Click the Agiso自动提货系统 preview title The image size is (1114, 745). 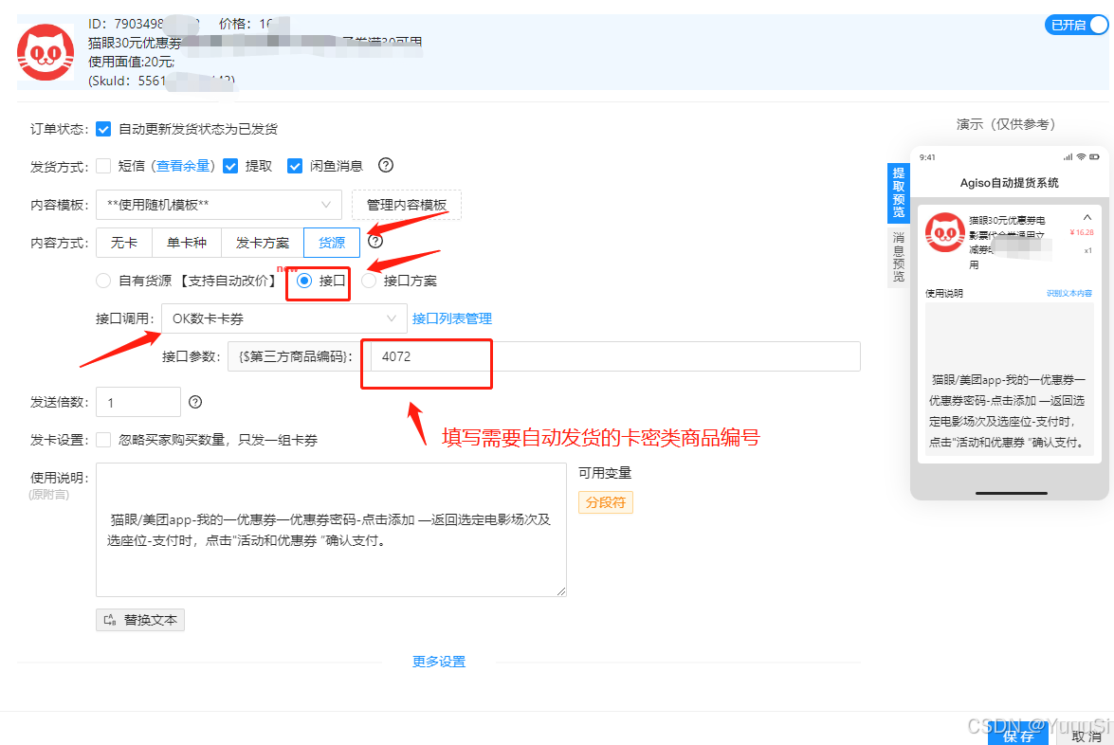[x=1009, y=183]
